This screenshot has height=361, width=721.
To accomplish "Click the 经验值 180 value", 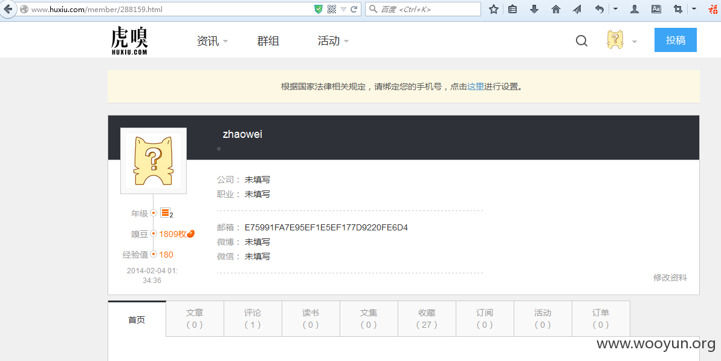I will [x=166, y=255].
